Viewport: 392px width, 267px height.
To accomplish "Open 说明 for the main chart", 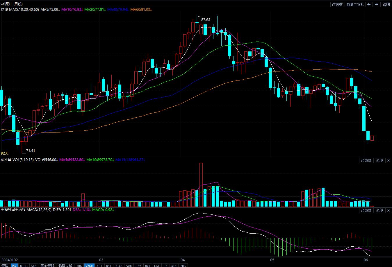I will pyautogui.click(x=386, y=4).
